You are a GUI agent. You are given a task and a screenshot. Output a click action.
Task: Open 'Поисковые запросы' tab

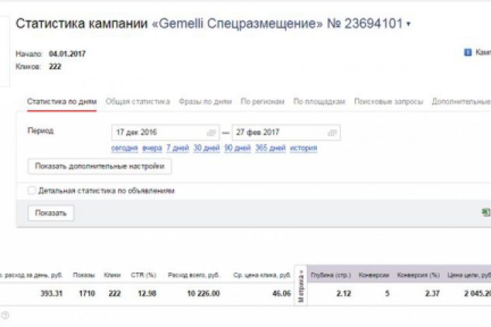388,102
